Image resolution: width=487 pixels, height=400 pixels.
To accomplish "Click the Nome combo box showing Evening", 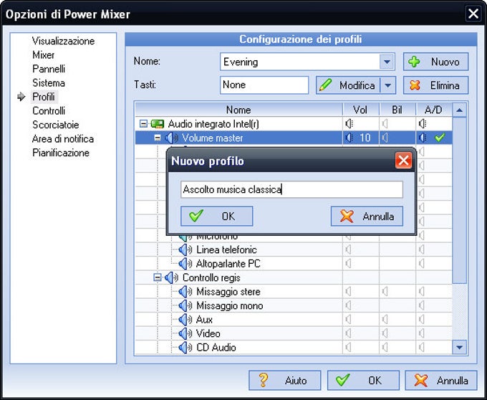I will (307, 62).
